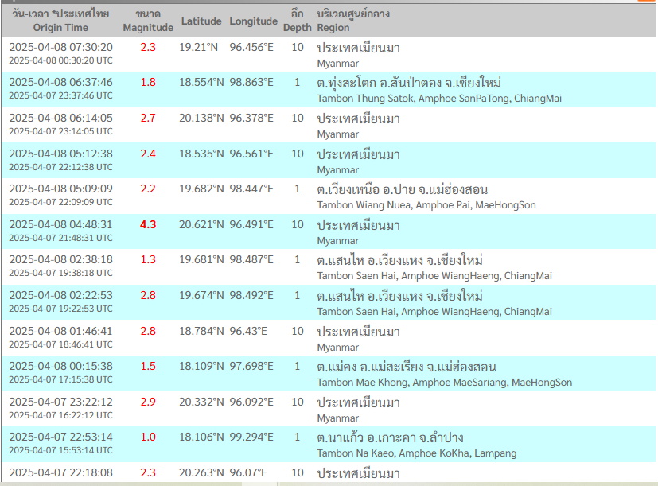Click longitude 97.698°E
658x486 pixels.
(x=251, y=367)
